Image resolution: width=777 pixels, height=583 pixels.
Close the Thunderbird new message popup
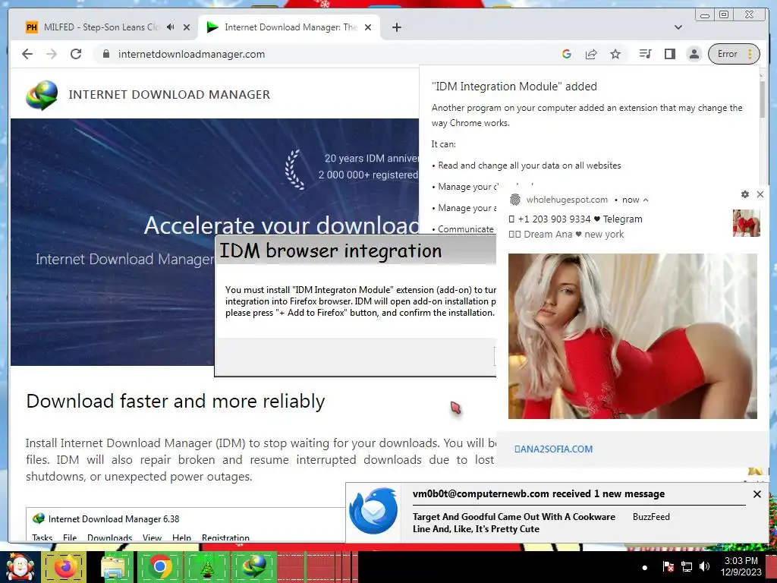pyautogui.click(x=757, y=494)
